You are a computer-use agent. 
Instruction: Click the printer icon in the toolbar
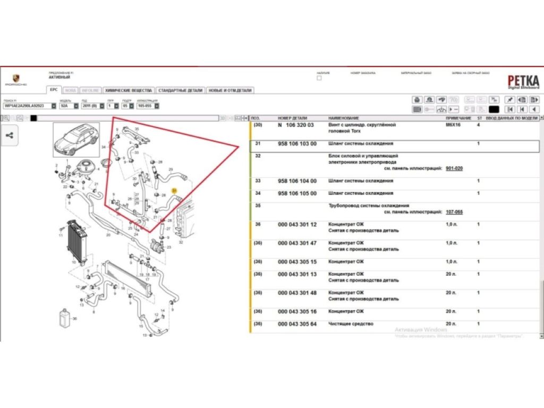(x=417, y=99)
